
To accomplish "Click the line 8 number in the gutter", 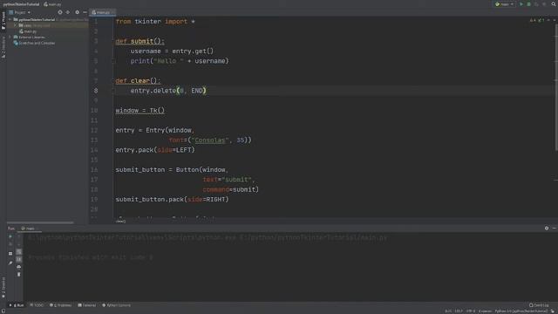I will (95, 91).
